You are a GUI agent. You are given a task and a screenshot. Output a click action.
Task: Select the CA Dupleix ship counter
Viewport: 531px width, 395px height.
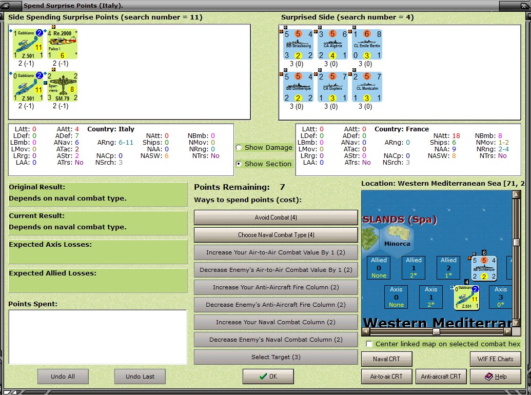[332, 87]
